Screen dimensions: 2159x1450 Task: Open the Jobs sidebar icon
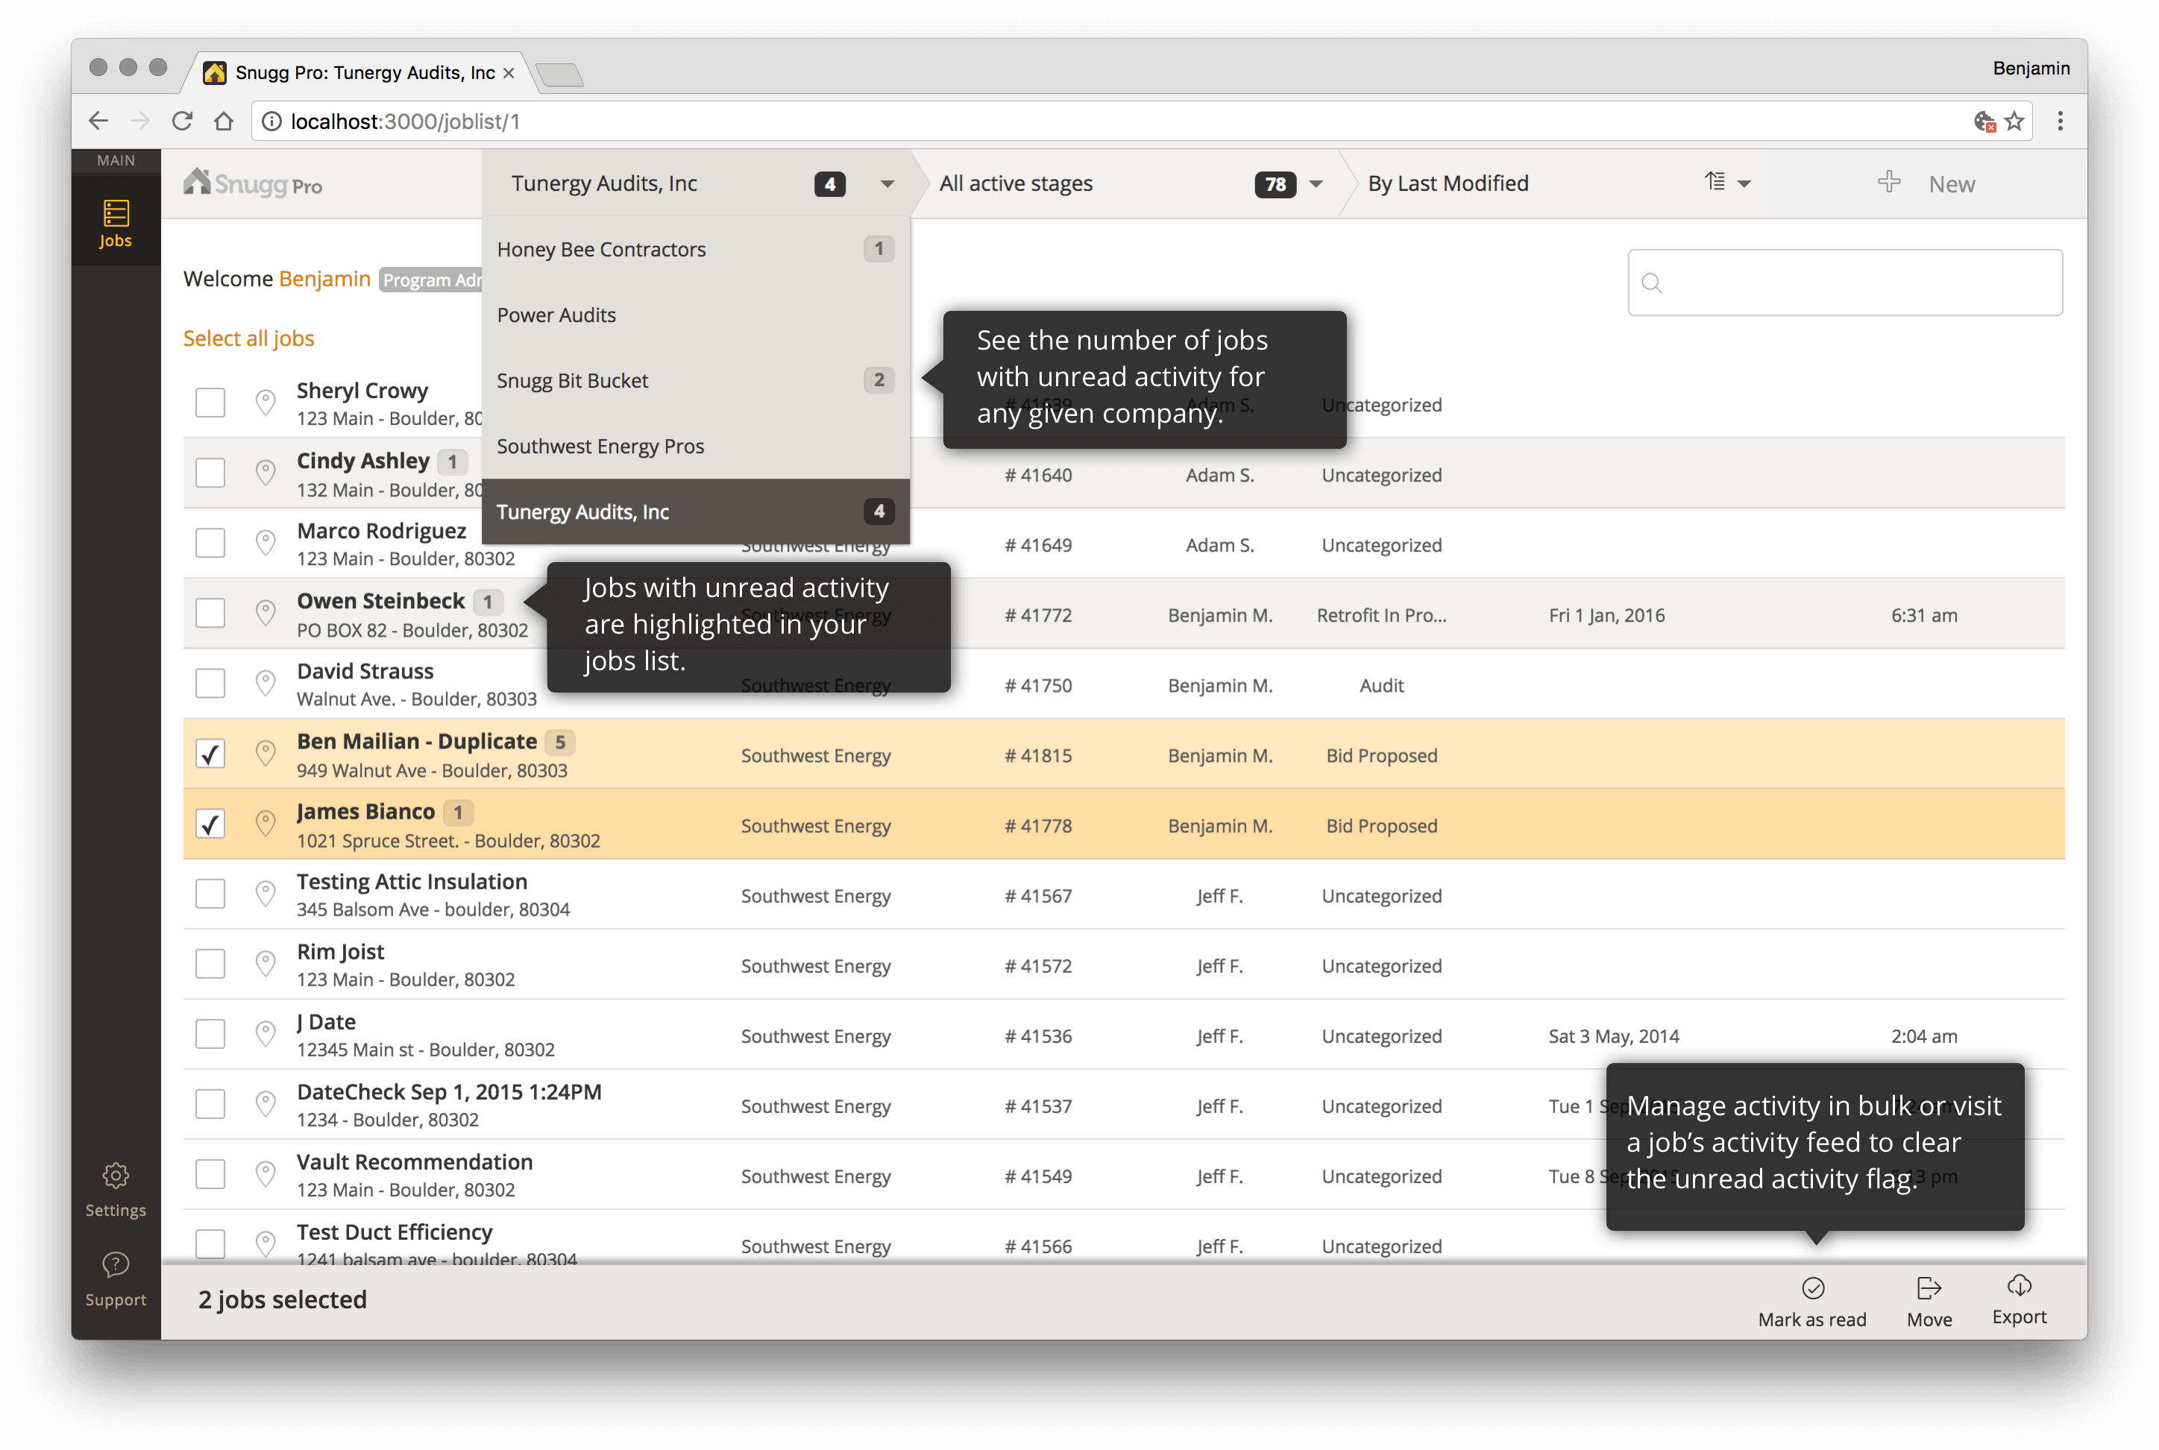(x=116, y=223)
